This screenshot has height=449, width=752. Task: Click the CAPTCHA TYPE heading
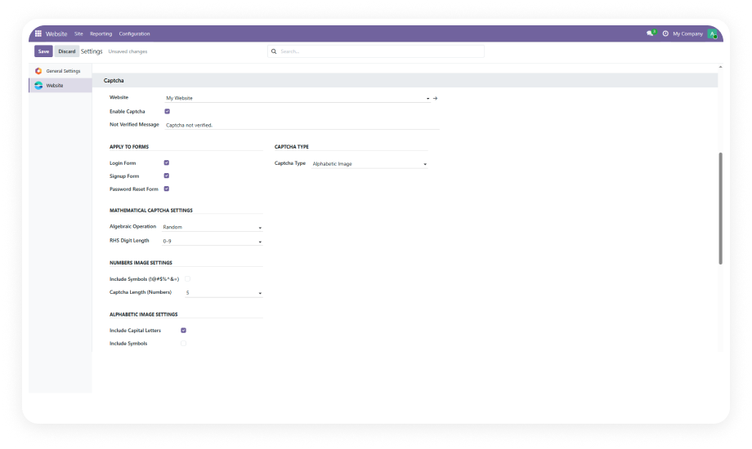pos(292,147)
